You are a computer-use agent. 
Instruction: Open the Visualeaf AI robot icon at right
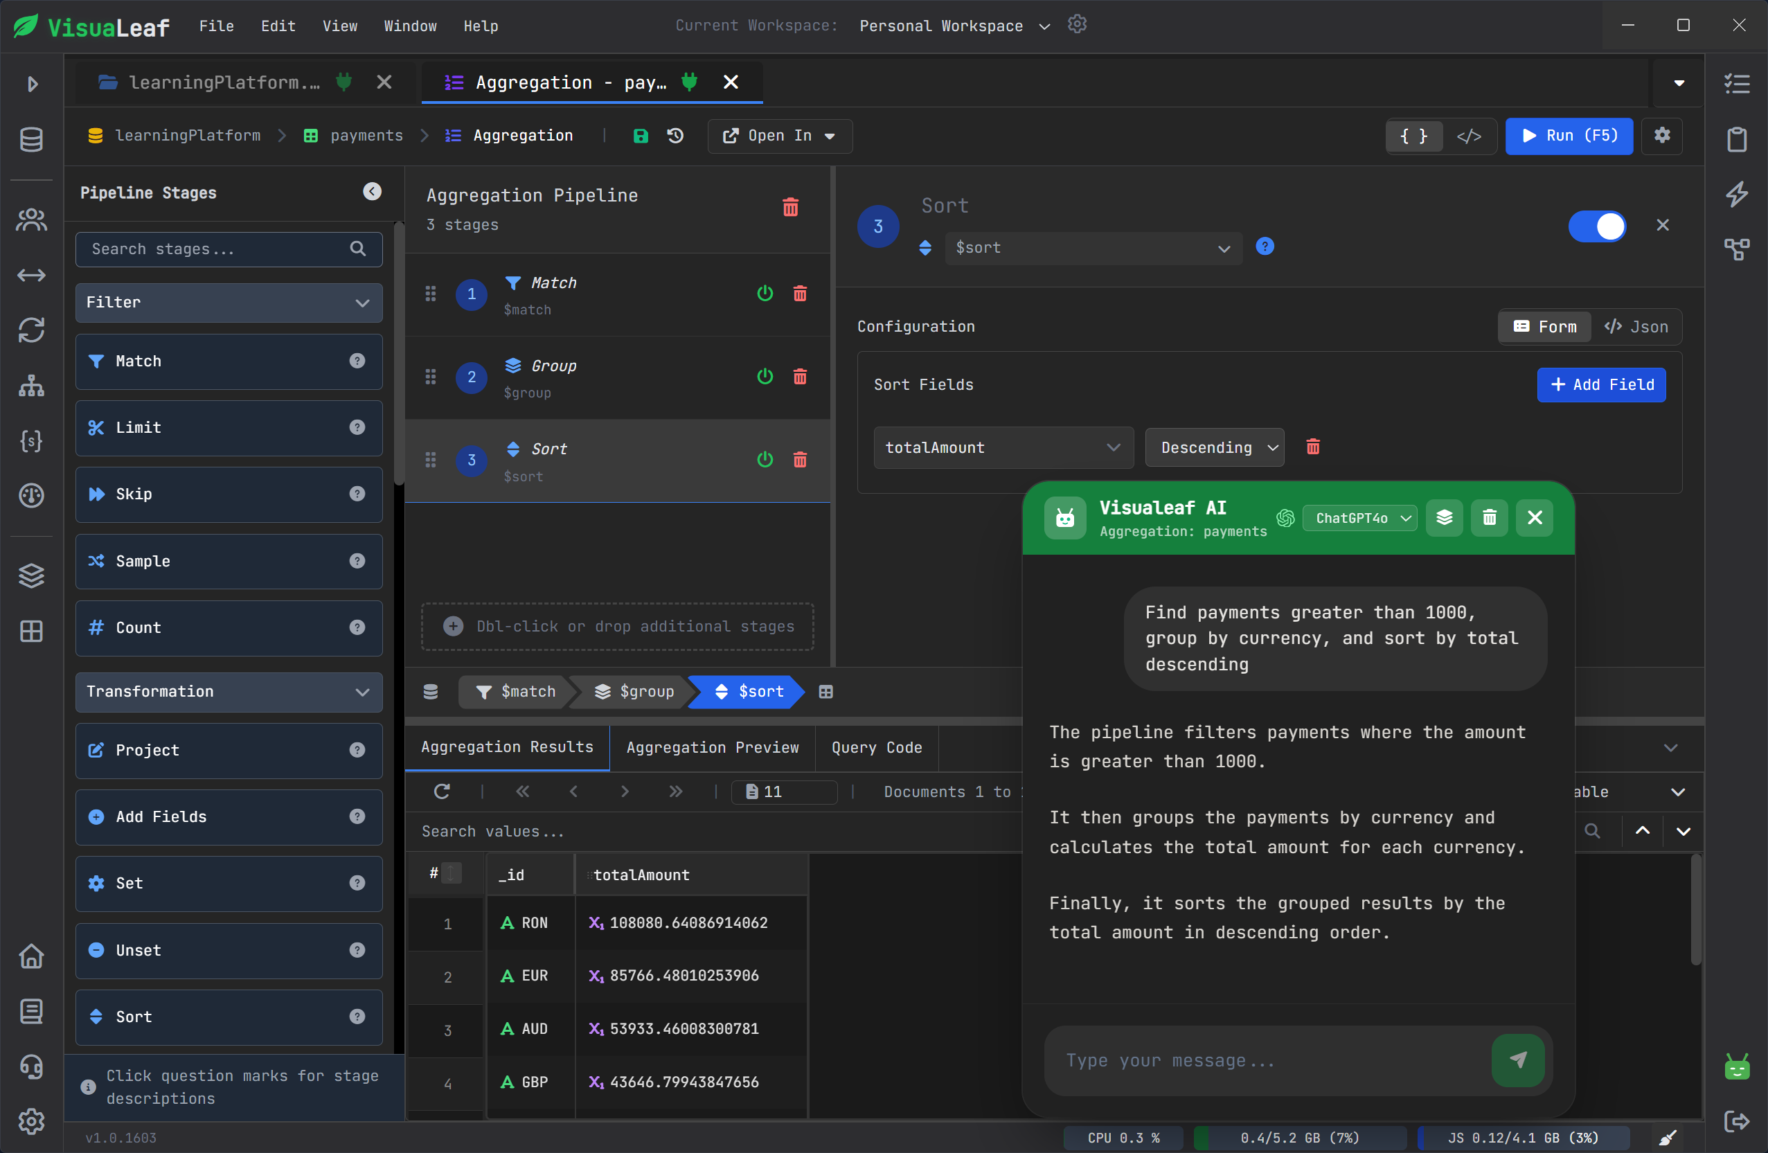[x=1737, y=1068]
